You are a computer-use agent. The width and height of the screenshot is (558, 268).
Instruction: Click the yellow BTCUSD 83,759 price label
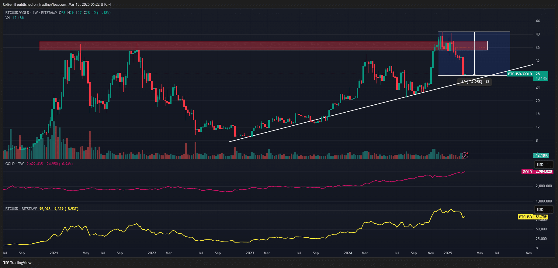[x=533, y=217]
